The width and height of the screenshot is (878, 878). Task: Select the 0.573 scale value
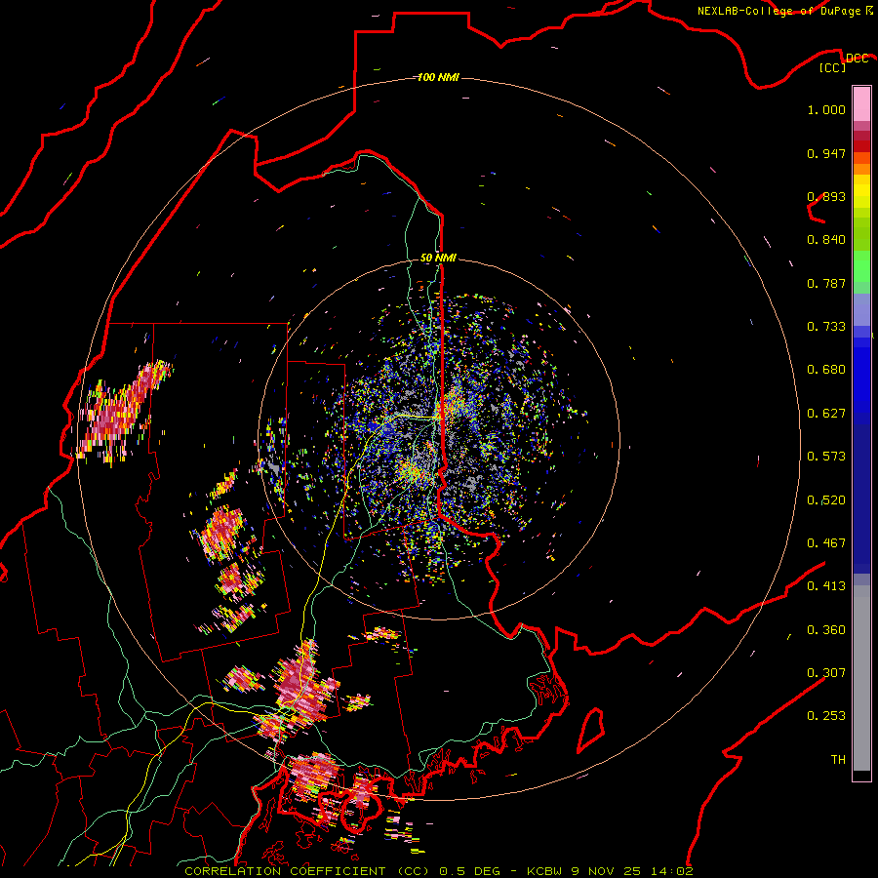[826, 457]
